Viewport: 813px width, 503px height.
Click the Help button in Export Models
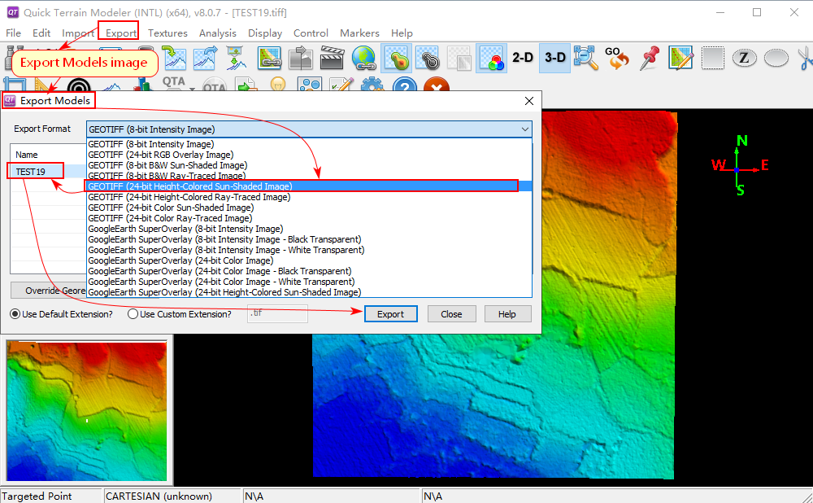point(507,314)
